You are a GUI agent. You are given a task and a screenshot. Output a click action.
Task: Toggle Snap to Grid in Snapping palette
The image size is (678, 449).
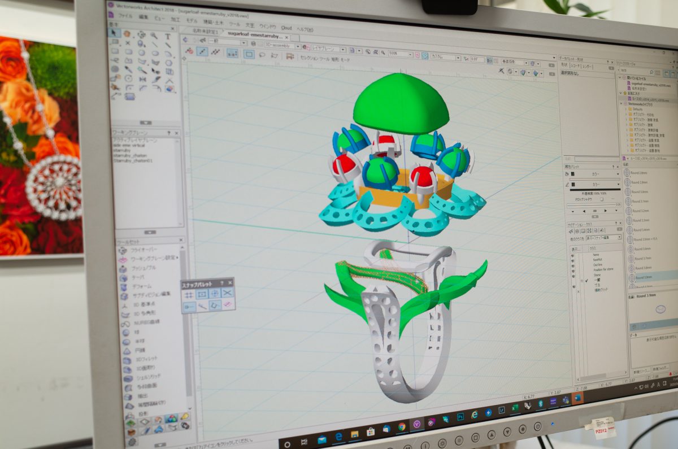pyautogui.click(x=189, y=294)
